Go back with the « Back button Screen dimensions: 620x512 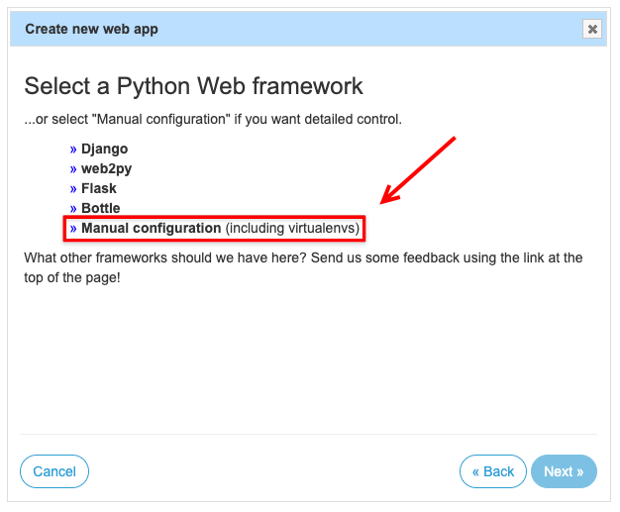click(493, 471)
